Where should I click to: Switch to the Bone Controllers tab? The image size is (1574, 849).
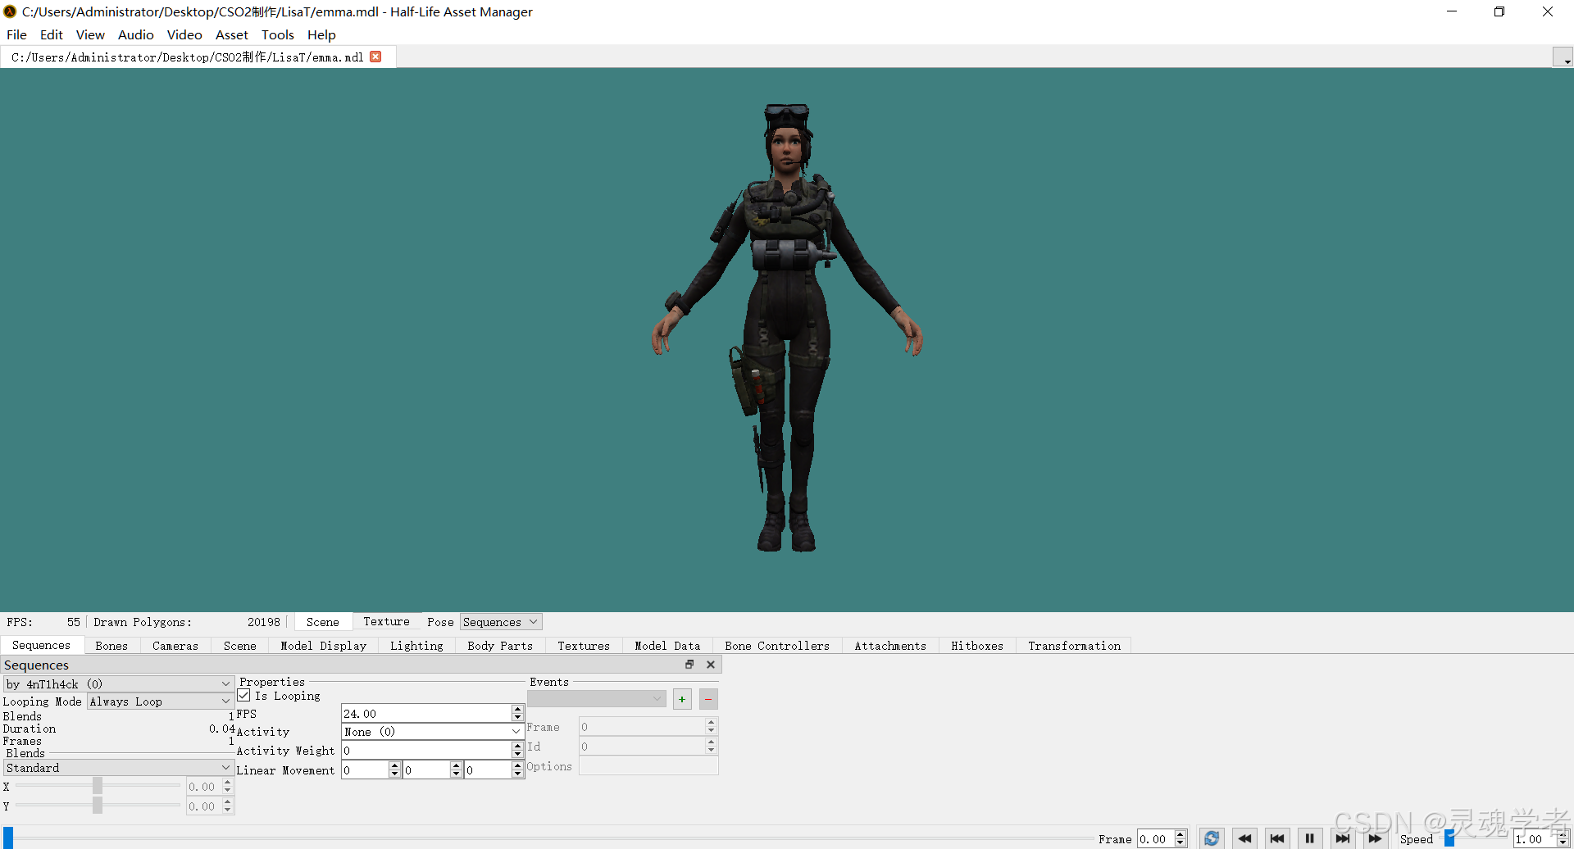pos(777,646)
